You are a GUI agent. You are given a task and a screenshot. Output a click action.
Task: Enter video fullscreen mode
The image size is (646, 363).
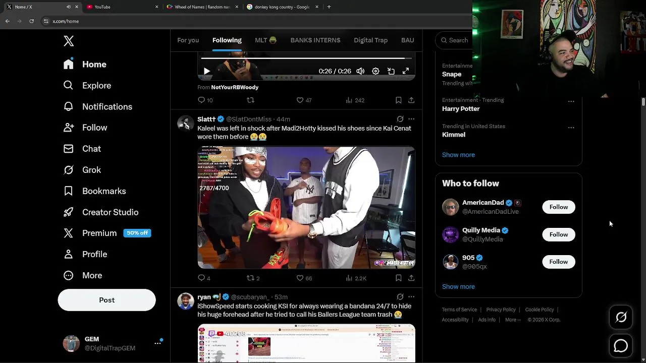pos(406,72)
